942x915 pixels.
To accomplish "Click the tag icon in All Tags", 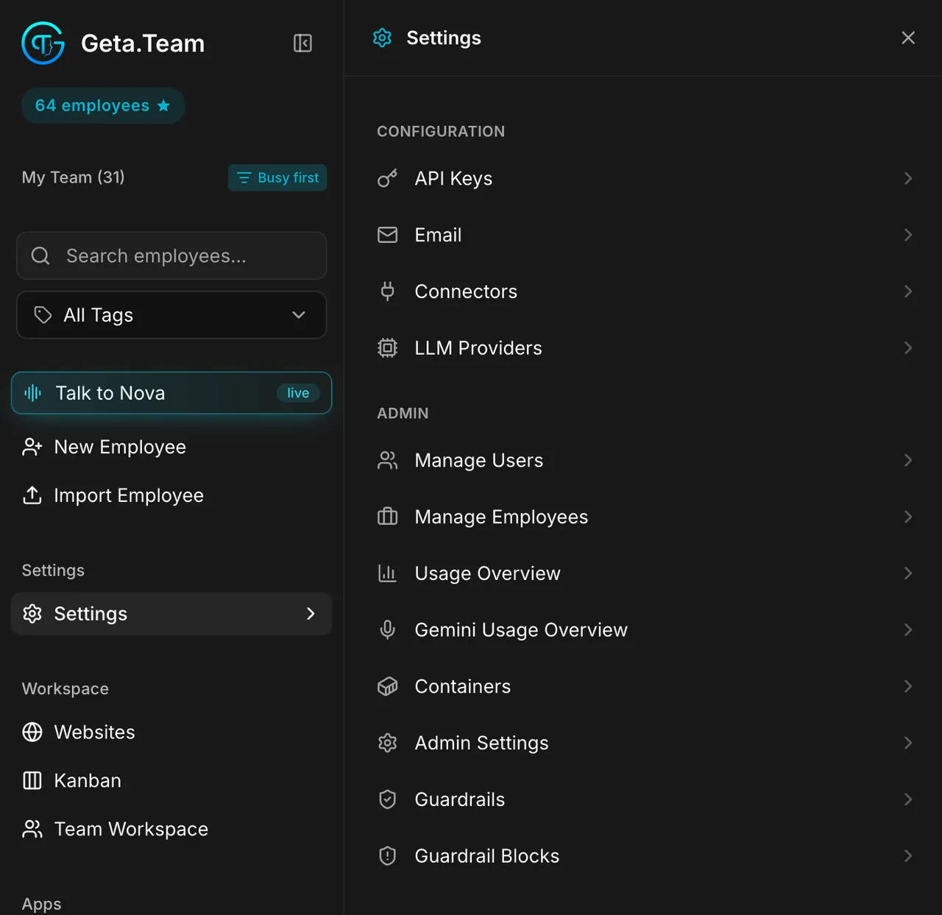I will coord(43,315).
